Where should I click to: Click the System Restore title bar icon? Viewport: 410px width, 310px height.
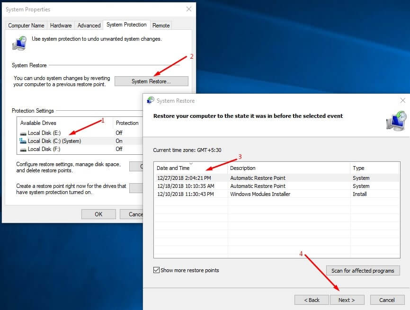(151, 100)
